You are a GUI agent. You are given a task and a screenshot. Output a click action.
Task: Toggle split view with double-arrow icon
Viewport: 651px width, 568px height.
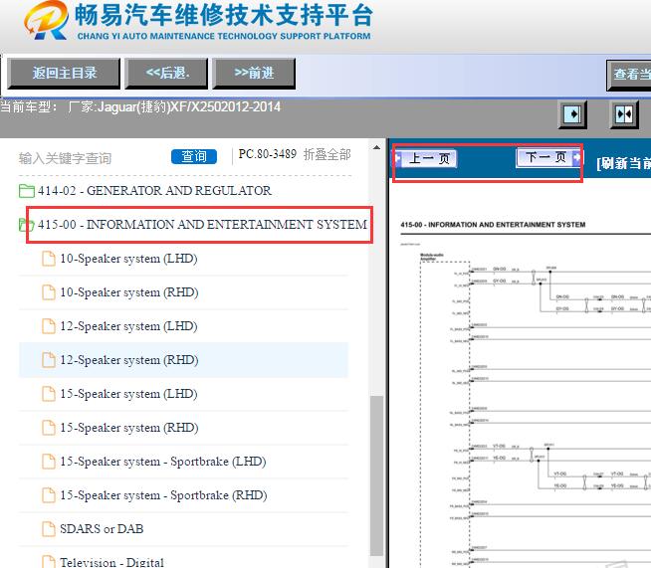(x=624, y=113)
